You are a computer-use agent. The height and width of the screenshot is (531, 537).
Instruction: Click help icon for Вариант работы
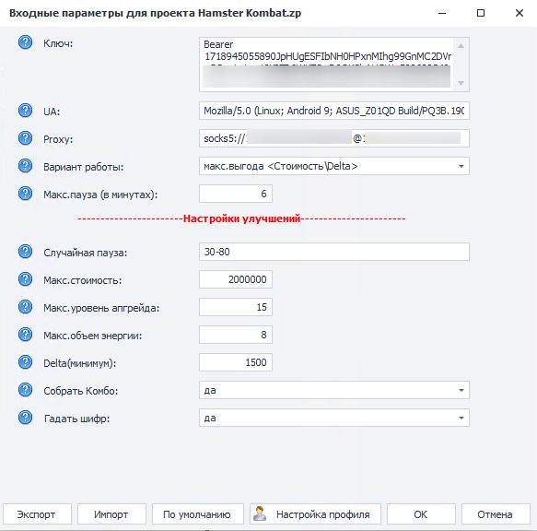point(26,166)
